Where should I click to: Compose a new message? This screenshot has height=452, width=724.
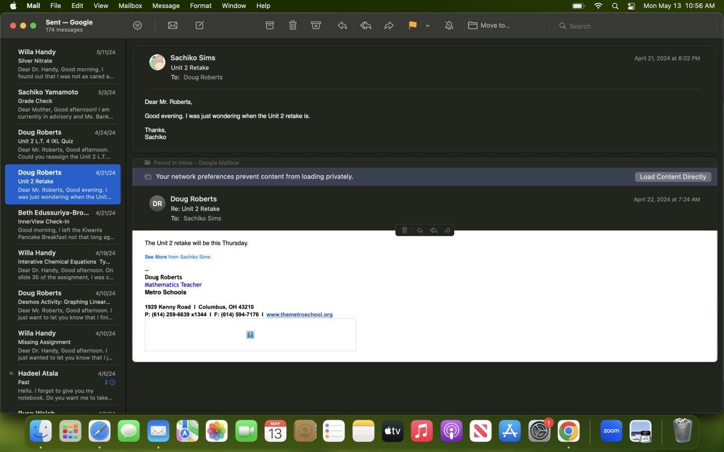200,25
